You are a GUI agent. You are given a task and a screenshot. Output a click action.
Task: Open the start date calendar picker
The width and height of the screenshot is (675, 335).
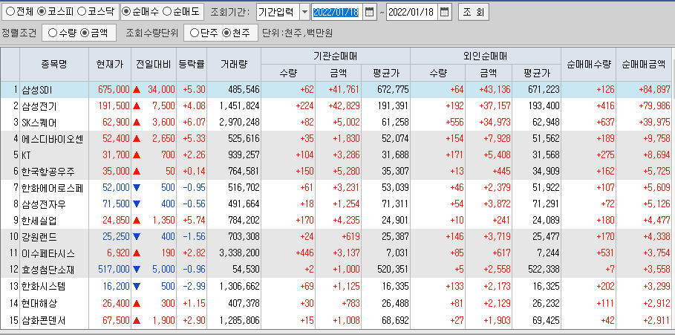(369, 12)
